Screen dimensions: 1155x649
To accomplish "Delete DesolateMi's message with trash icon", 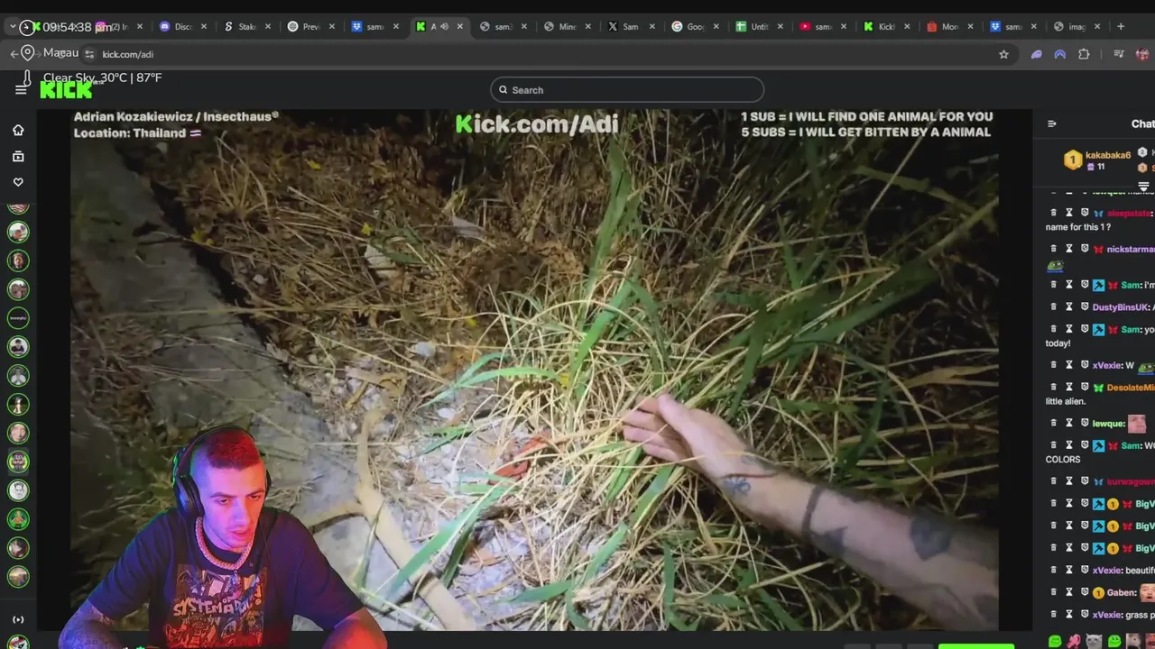I will (x=1053, y=388).
